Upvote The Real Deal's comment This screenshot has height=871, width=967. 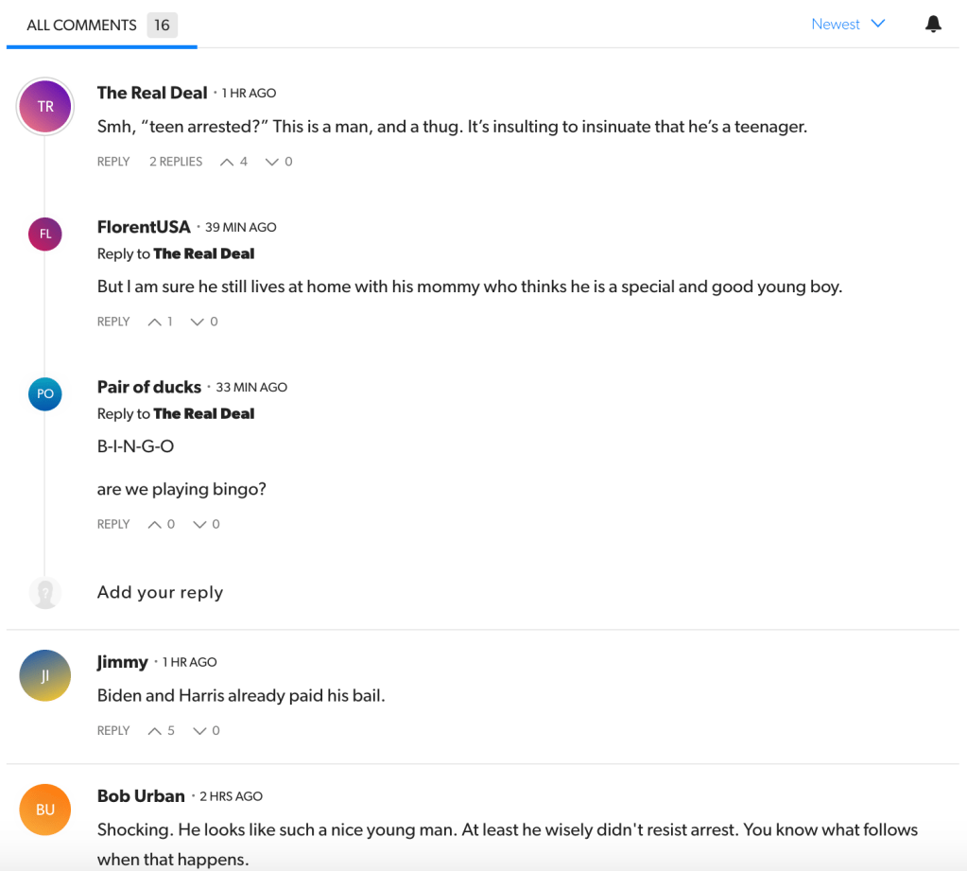click(x=227, y=162)
